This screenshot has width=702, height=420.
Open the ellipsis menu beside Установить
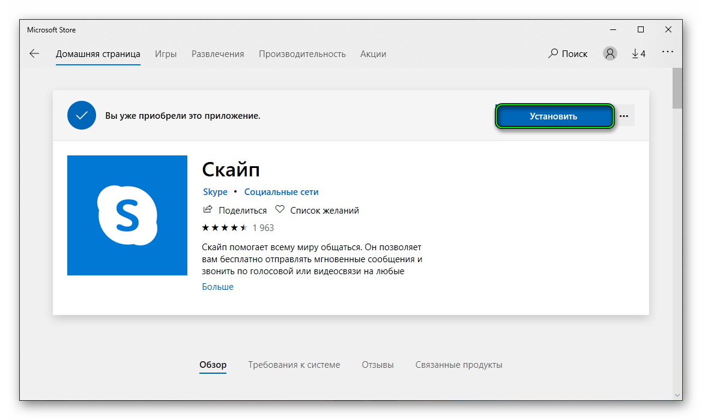pos(624,116)
